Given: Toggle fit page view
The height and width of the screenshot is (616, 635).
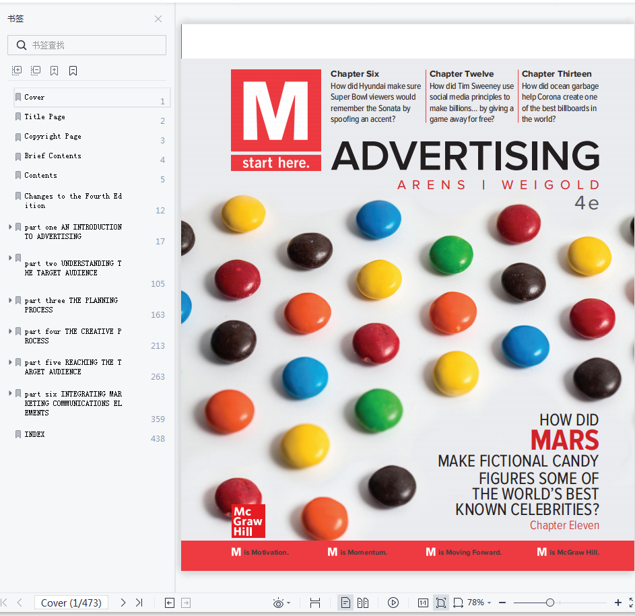Looking at the screenshot, I should click(441, 603).
